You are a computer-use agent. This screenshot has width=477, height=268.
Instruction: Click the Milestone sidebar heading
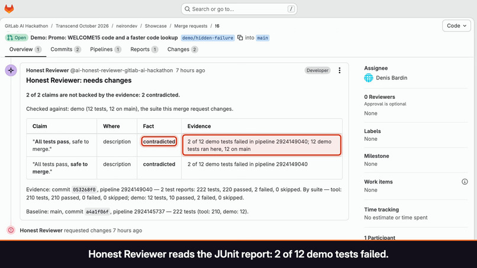(x=376, y=156)
